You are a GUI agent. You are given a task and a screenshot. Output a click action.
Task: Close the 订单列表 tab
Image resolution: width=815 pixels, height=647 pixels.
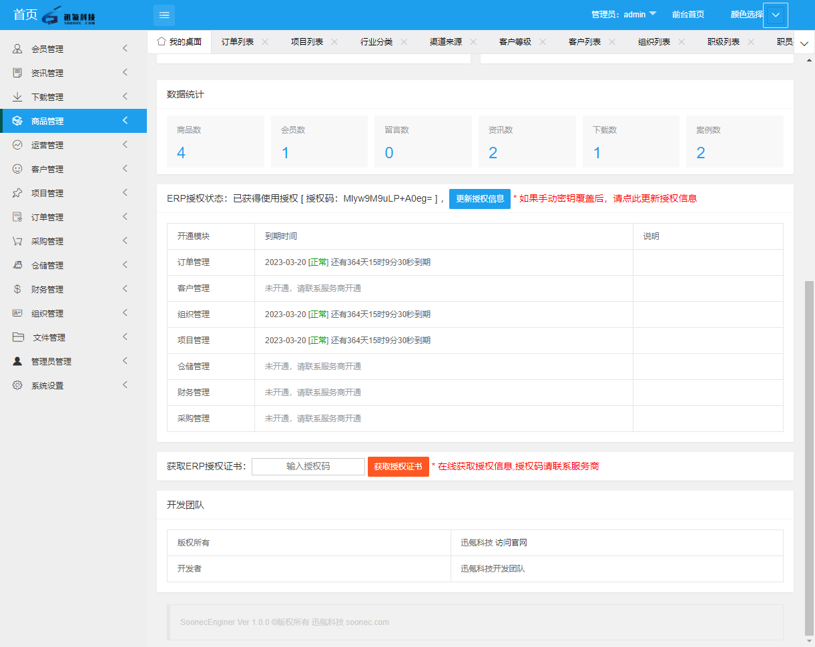pos(265,41)
